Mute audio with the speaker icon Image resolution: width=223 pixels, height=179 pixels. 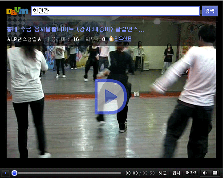[205, 173]
